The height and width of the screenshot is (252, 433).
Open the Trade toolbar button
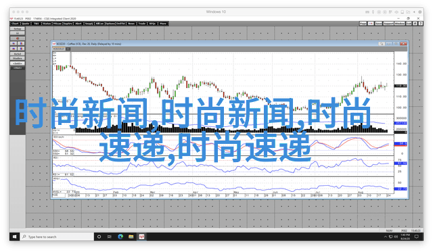click(142, 24)
